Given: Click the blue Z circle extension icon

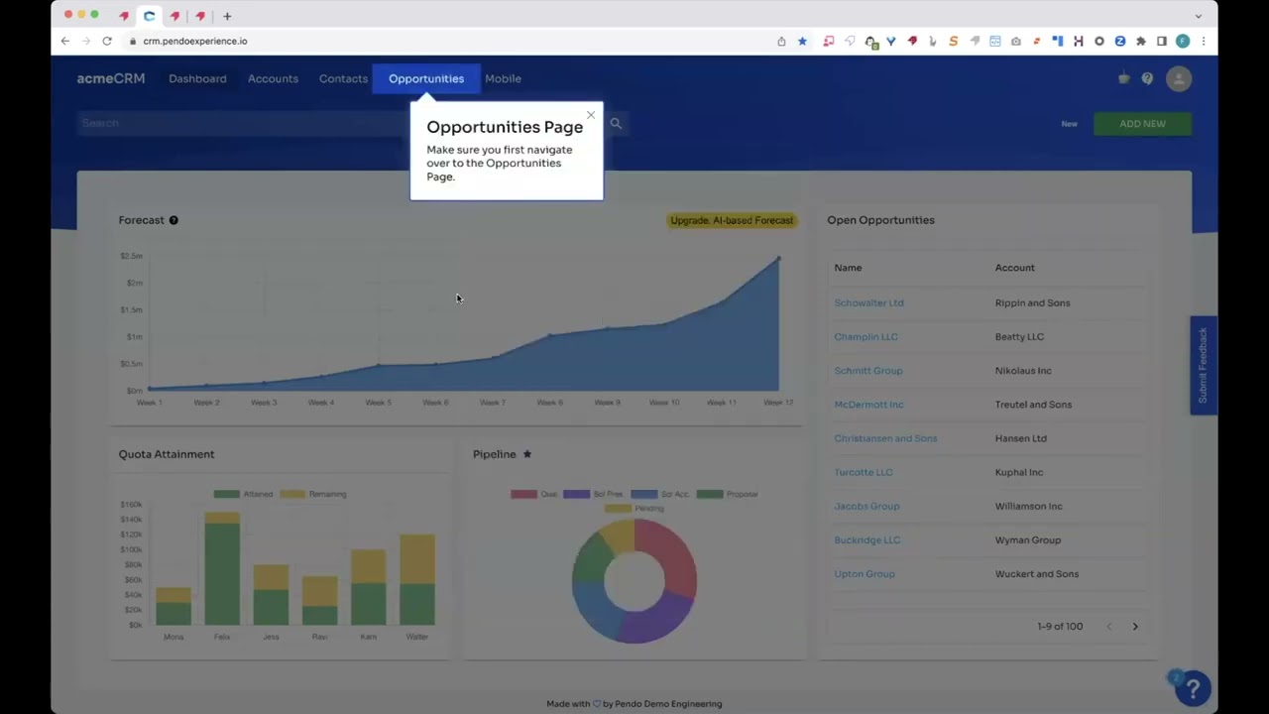Looking at the screenshot, I should click(x=1120, y=41).
